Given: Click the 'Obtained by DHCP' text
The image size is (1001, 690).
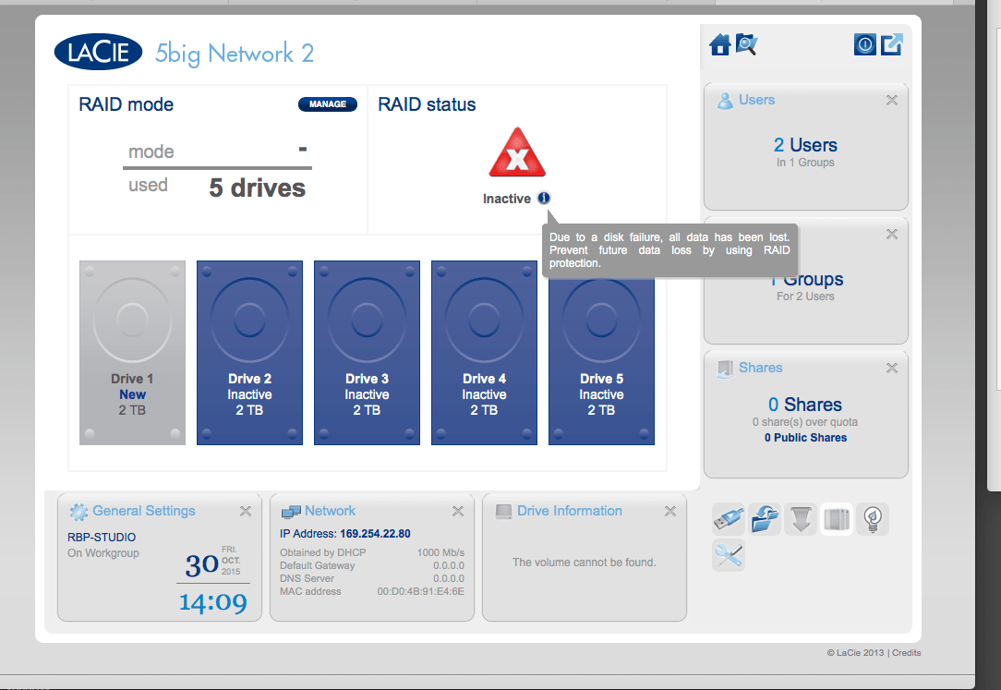Looking at the screenshot, I should [x=323, y=552].
